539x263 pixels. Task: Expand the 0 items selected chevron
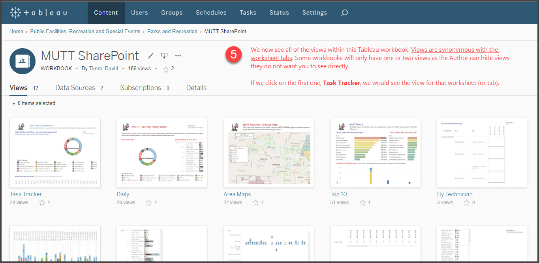pos(13,103)
